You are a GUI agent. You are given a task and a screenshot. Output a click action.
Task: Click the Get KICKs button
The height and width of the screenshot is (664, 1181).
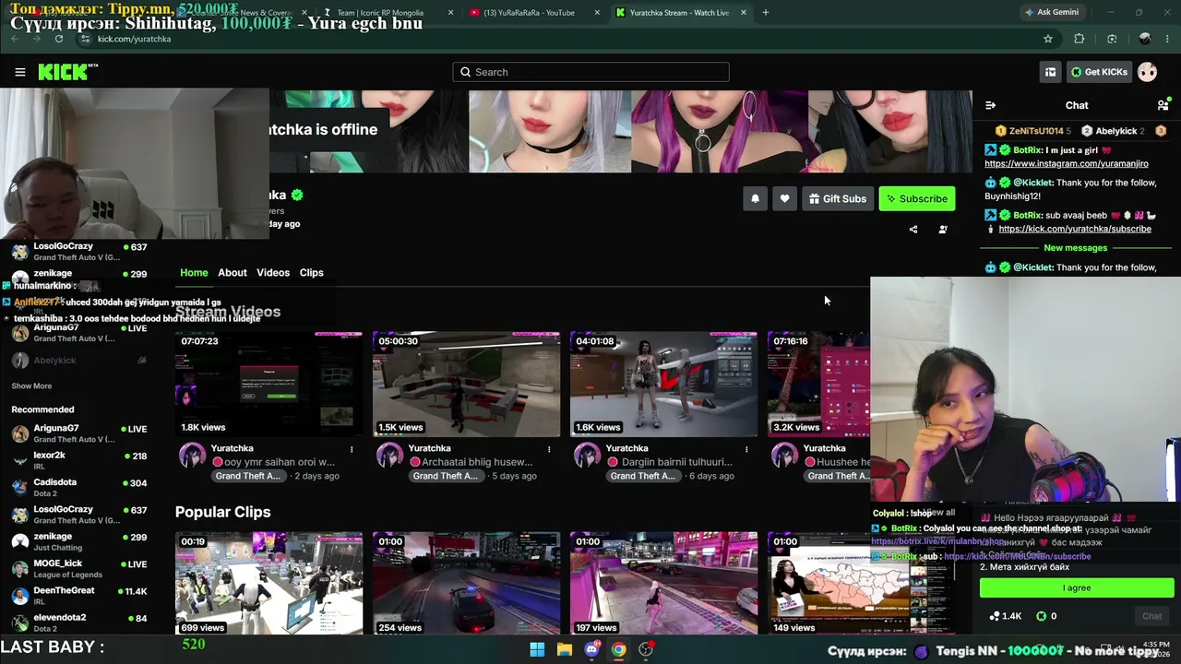(x=1099, y=72)
